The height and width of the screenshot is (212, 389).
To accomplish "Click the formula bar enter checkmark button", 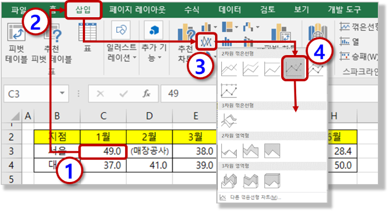I will [x=123, y=93].
